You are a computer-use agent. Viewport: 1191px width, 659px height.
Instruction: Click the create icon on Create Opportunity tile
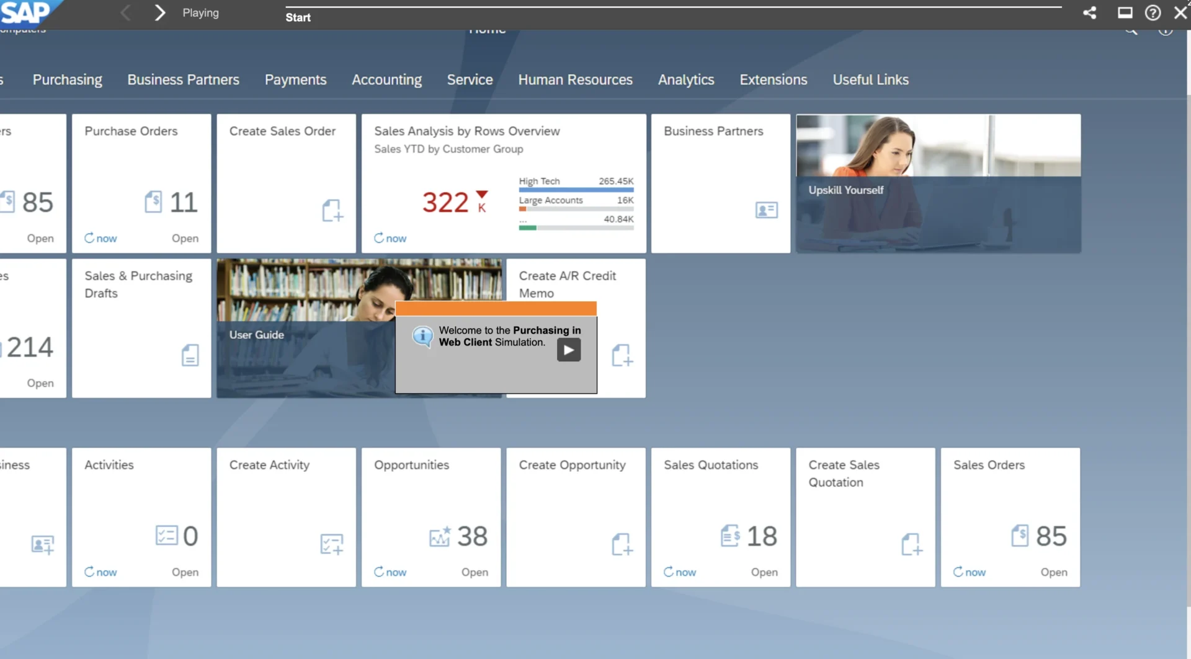pyautogui.click(x=623, y=544)
